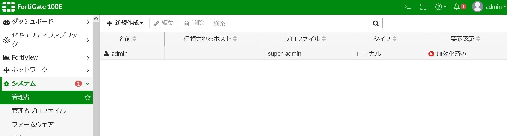Sort by 二要素認証 column arrows
The image size is (507, 136).
point(478,39)
